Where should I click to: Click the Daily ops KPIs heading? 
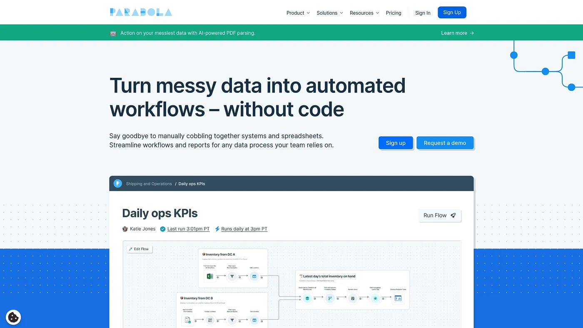(160, 214)
